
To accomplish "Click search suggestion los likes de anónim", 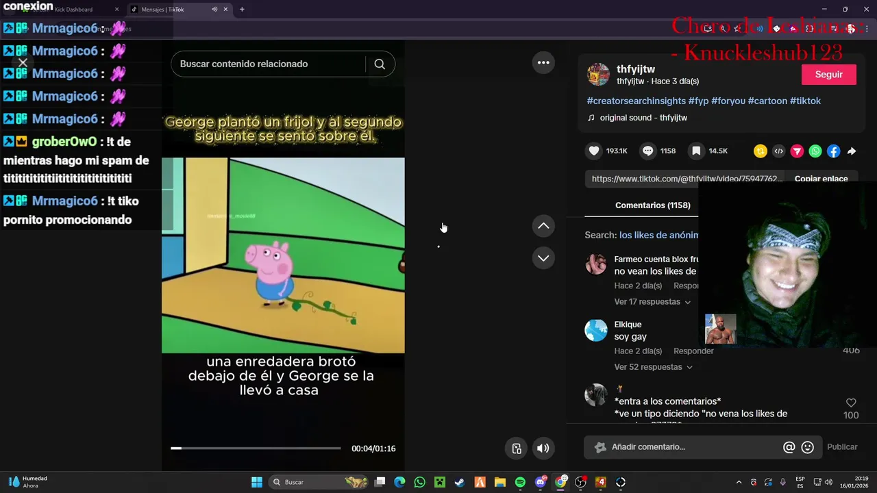I will pos(658,235).
